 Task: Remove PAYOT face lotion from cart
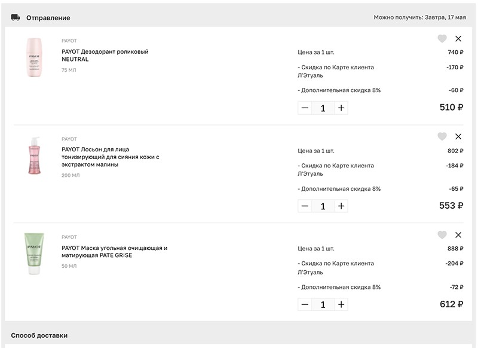point(458,137)
